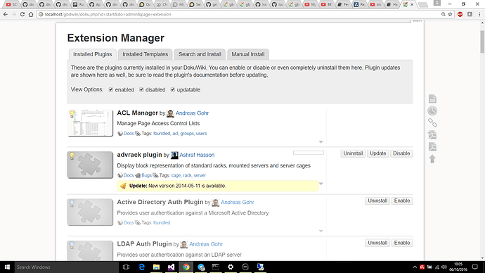Viewport: 485px width, 273px height.
Task: Click Andreas Gohr avatar beside LDAP Auth Plugin
Action: point(184,245)
